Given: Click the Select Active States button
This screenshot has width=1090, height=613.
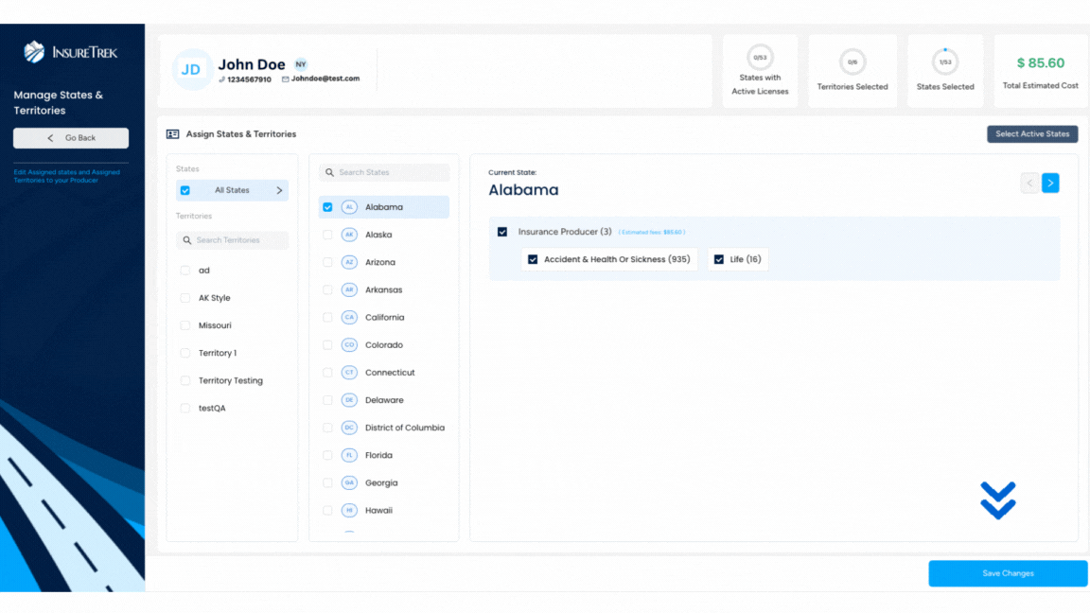Looking at the screenshot, I should 1032,134.
